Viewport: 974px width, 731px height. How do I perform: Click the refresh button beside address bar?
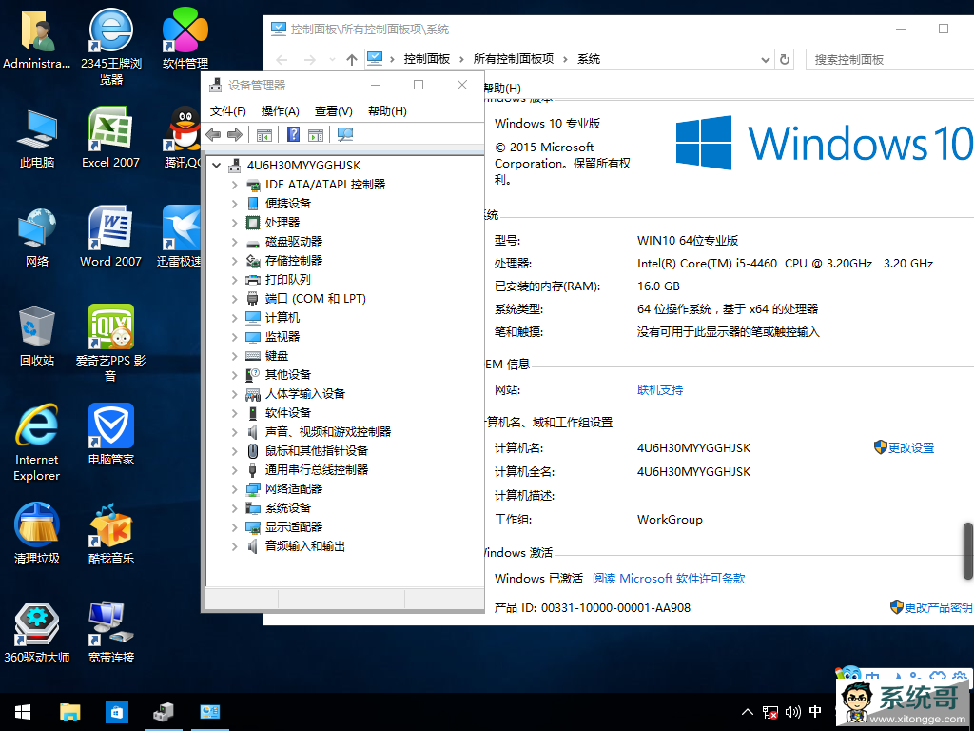pos(785,59)
